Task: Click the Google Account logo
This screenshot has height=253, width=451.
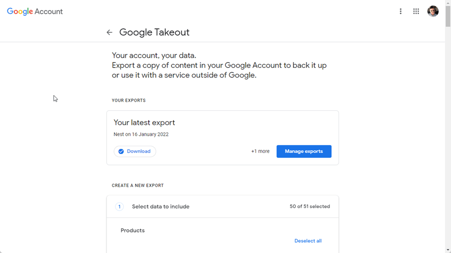Action: pos(35,11)
